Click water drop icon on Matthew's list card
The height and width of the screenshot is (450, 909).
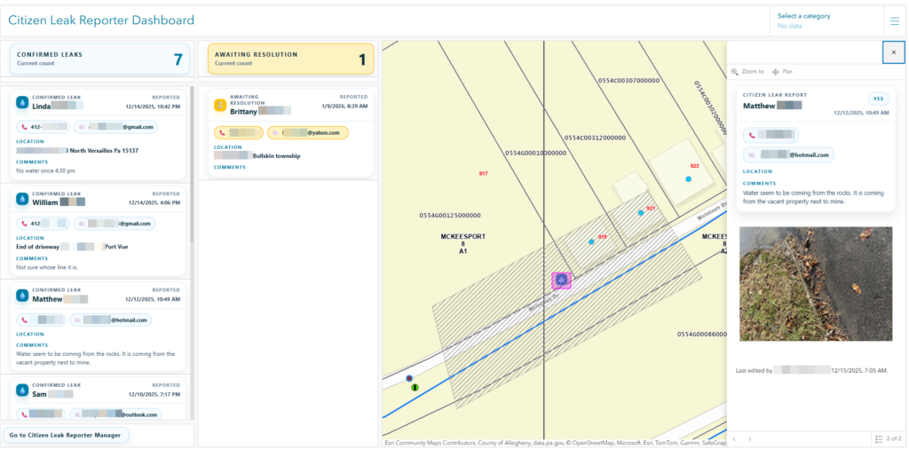tap(22, 295)
